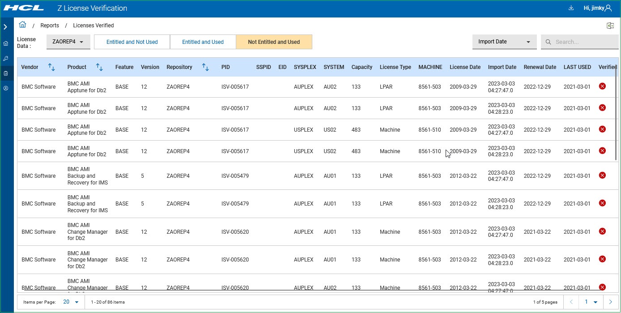Click the user account icon in sidebar

pos(6,88)
